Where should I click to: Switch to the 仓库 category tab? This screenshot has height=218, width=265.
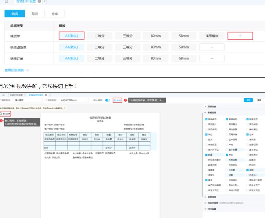(54, 14)
